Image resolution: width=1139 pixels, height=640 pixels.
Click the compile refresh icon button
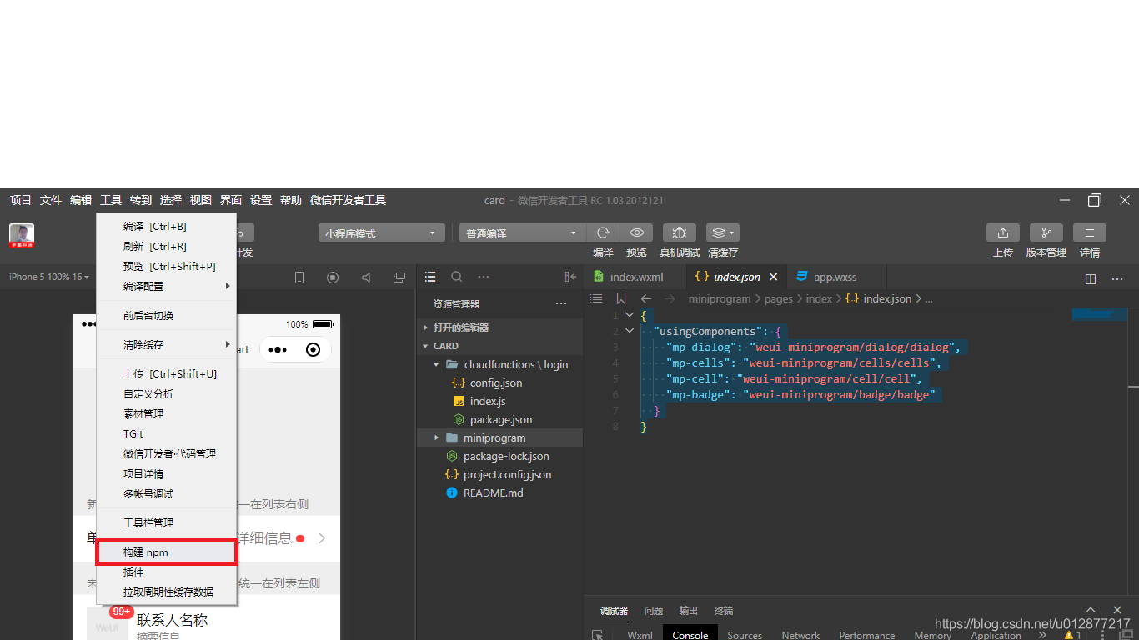[x=603, y=233]
